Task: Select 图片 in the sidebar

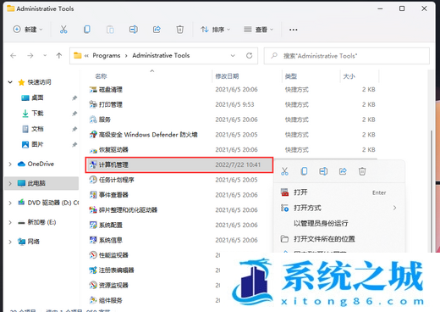Action: pyautogui.click(x=37, y=144)
